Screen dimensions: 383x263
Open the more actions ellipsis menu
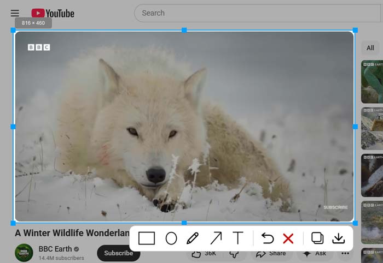point(345,254)
